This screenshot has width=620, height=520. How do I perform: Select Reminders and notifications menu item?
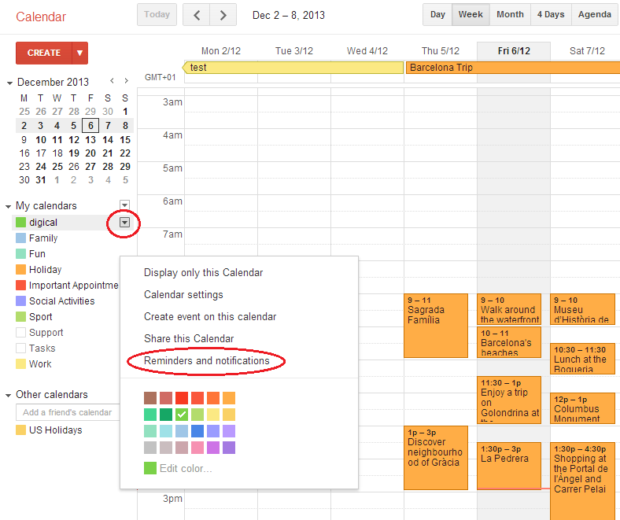coord(206,361)
